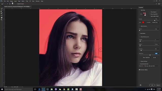Click the Shift Edge value field

coord(157,54)
